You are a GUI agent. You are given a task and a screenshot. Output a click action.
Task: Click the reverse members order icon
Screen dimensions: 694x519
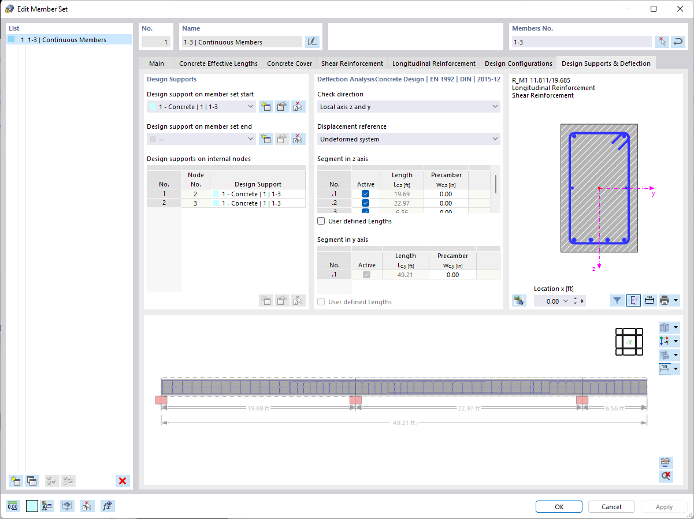(x=678, y=42)
